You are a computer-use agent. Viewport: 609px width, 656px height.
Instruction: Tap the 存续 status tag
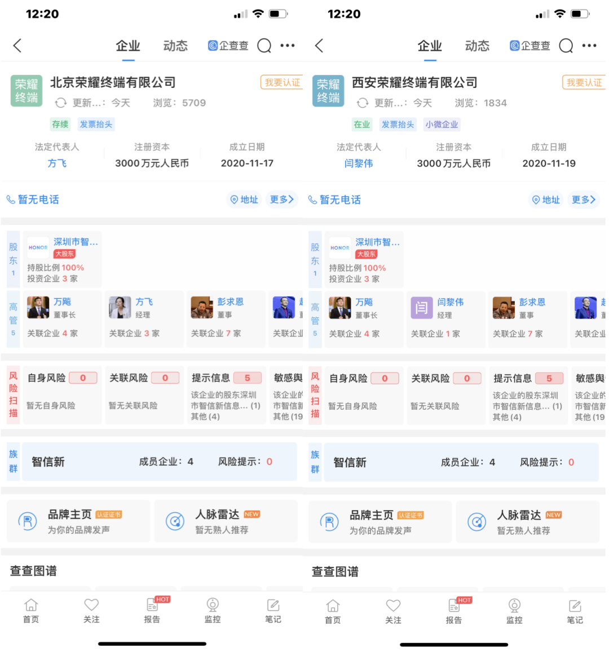pyautogui.click(x=60, y=124)
